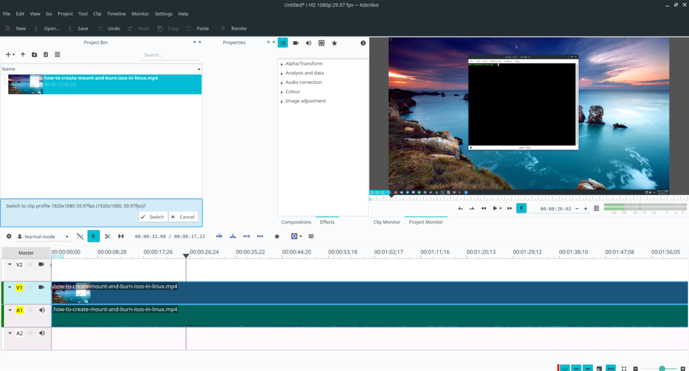Screen dimensions: 689x371
Task: Create a new folder in Project Bin
Action: (34, 54)
